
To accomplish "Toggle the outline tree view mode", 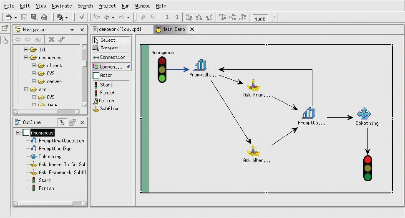I will (x=63, y=122).
